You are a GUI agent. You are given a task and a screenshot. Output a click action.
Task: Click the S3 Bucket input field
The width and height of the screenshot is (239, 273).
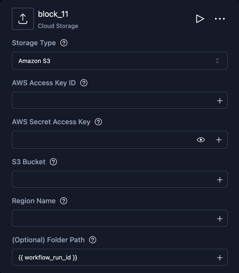coord(112,179)
